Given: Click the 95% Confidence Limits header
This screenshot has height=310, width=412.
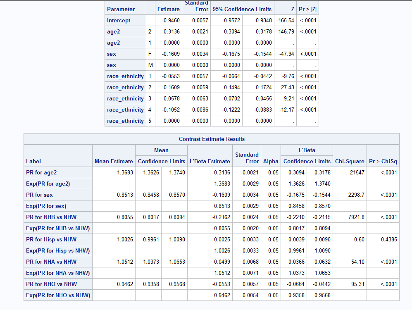Looking at the screenshot, I should pyautogui.click(x=242, y=9).
